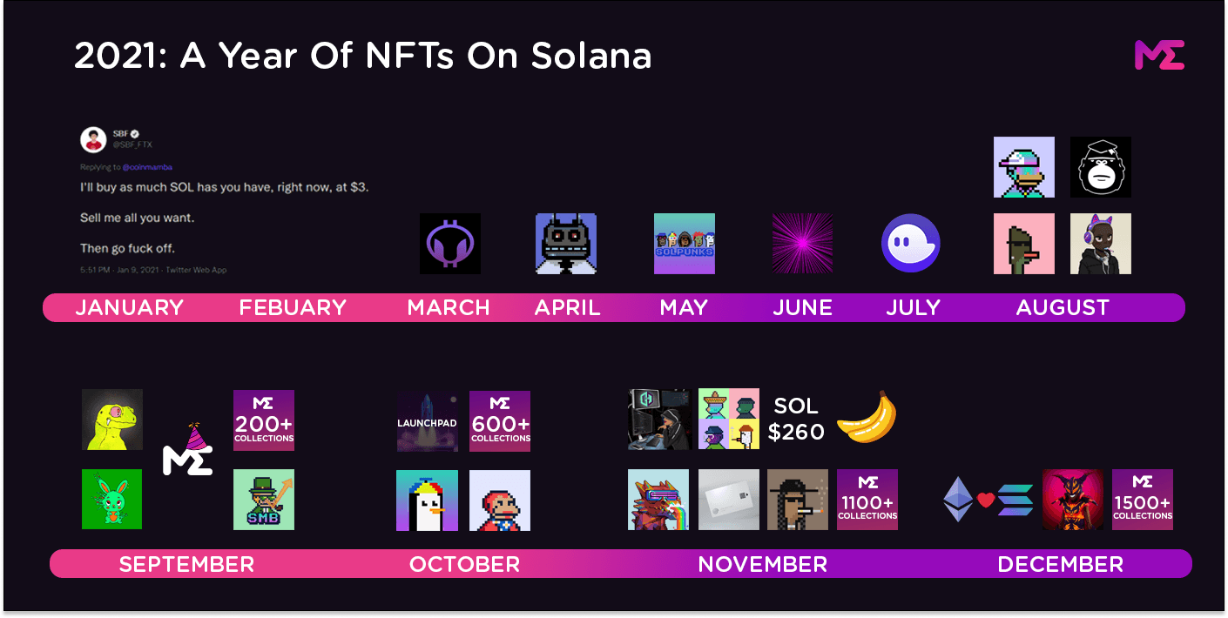
Task: Select the yellow lizard NFT in September
Action: point(112,420)
